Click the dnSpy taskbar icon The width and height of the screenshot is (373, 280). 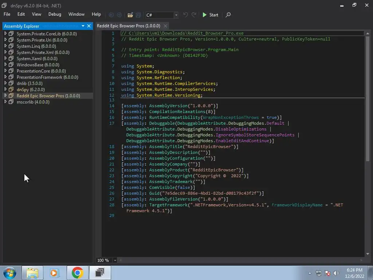click(x=100, y=273)
